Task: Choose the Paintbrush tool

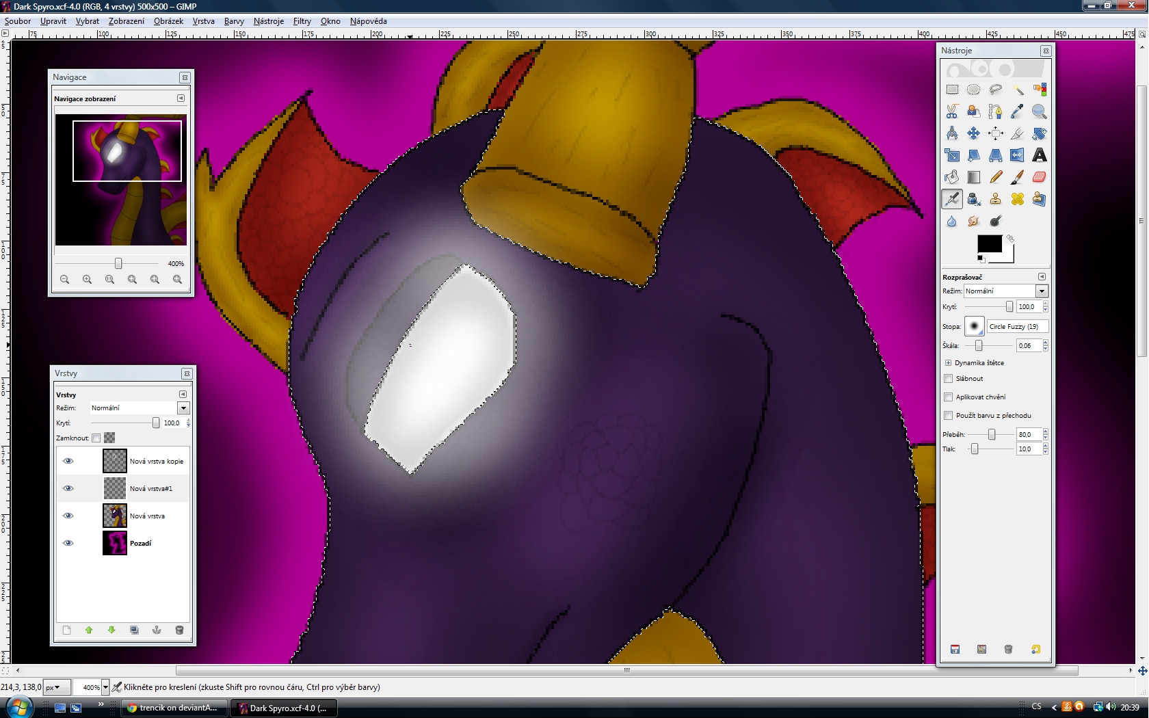Action: coord(1018,177)
